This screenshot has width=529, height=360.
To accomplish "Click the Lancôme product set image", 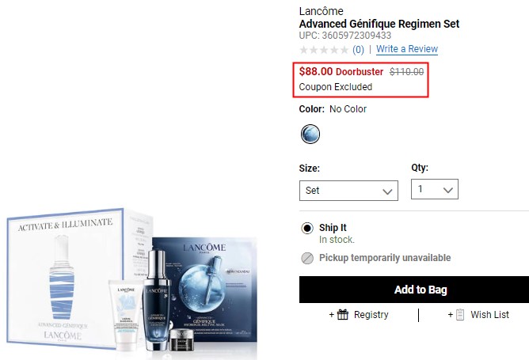I will (x=132, y=279).
